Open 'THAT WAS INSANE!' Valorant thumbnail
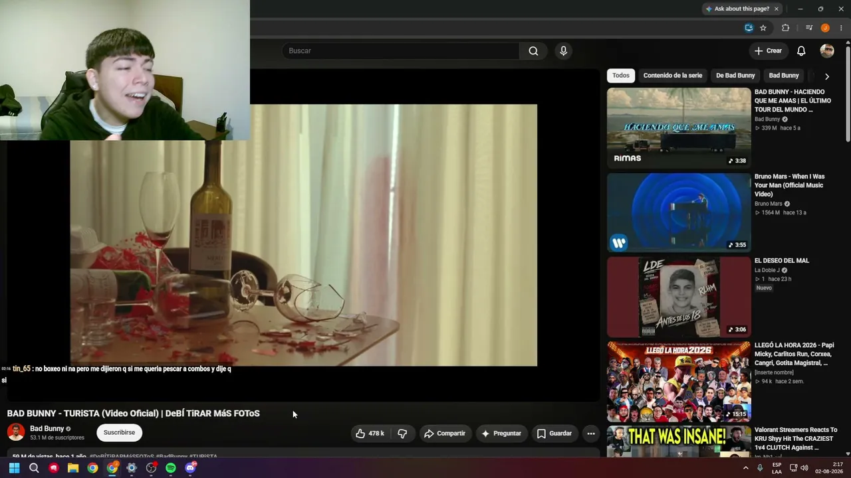Viewport: 851px width, 478px height. (679, 442)
